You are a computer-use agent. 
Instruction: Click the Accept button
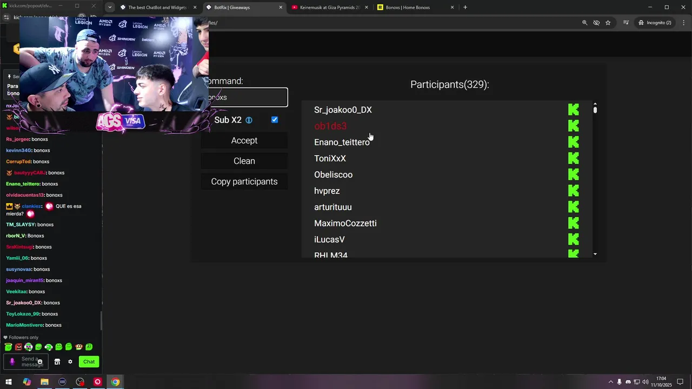pyautogui.click(x=244, y=140)
